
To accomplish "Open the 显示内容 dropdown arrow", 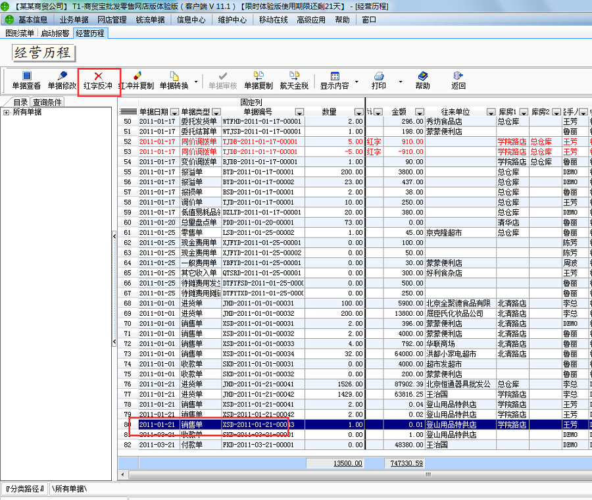I will point(357,83).
